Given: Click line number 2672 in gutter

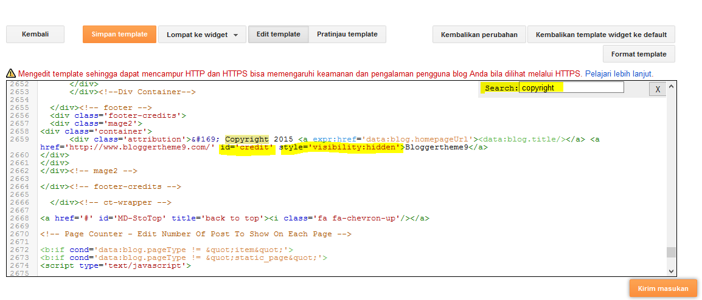Looking at the screenshot, I should (x=19, y=250).
